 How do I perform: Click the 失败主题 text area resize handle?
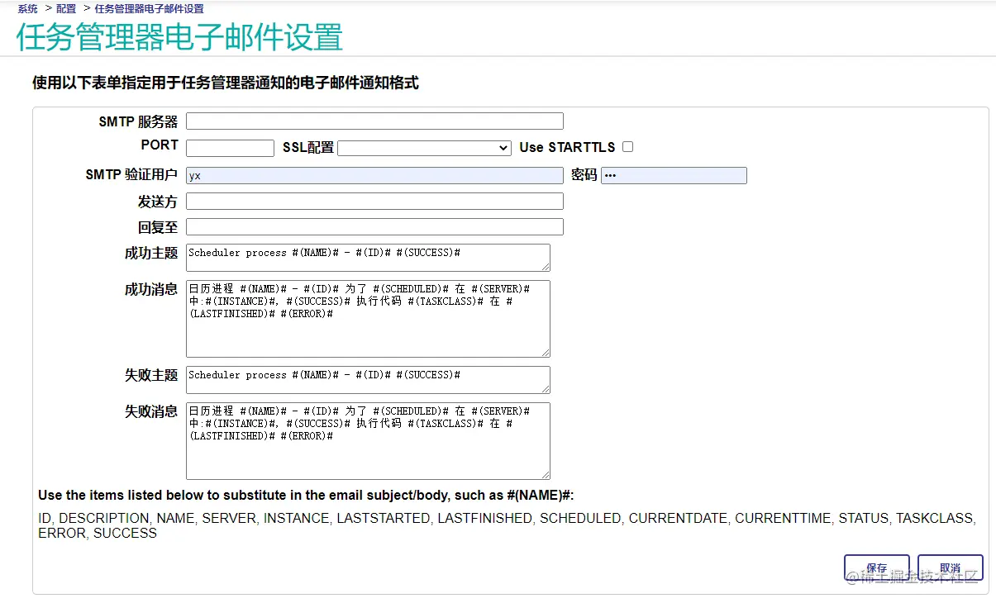(x=545, y=389)
